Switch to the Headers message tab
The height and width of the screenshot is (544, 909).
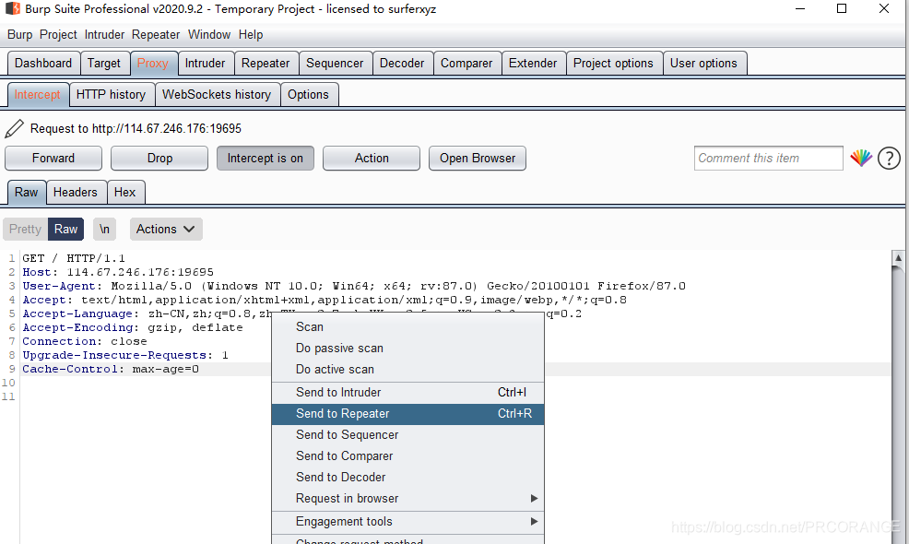76,192
